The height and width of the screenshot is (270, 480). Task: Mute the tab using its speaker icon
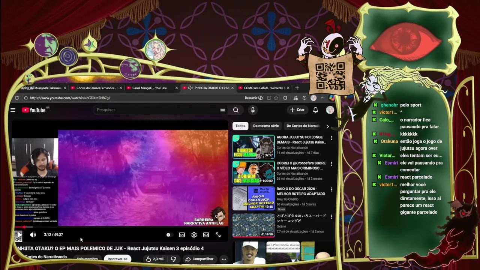190,88
